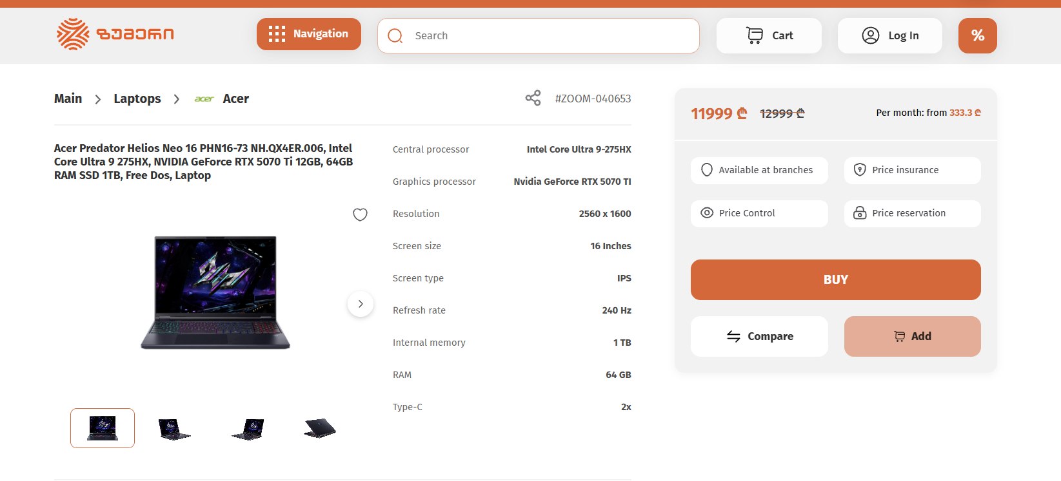Click the Log In button
Viewport: 1061px width, 481px height.
(890, 35)
